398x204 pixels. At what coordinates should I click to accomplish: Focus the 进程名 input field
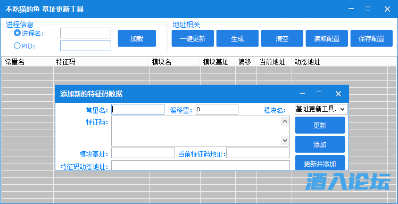[x=86, y=33]
